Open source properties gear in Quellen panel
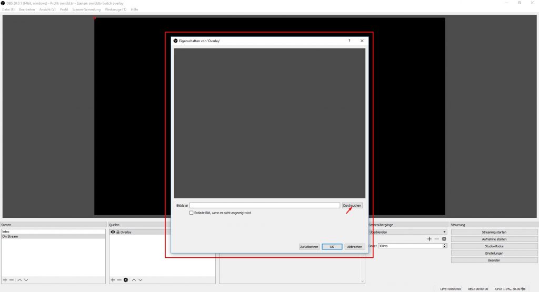This screenshot has height=292, width=539. [126, 280]
